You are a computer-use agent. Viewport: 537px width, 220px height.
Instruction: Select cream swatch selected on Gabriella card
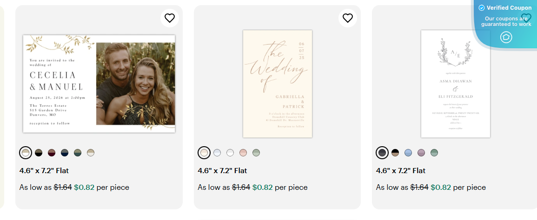click(204, 153)
